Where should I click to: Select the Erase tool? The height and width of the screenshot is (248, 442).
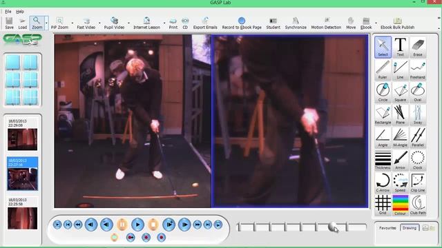click(x=418, y=47)
